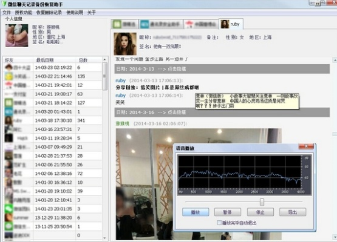Enable the 播放完毕自动退出 checkbox

pyautogui.click(x=219, y=223)
